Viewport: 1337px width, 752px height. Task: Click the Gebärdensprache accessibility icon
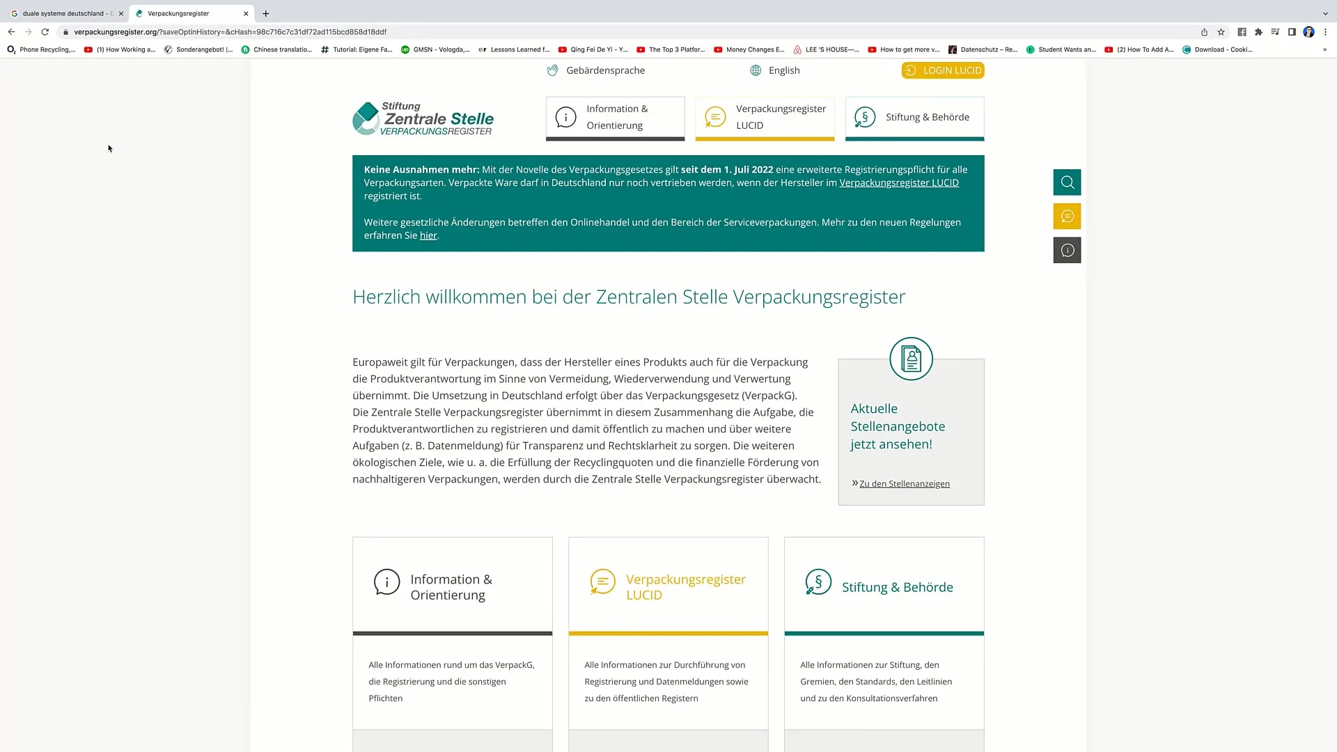[x=552, y=70]
